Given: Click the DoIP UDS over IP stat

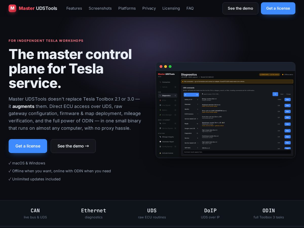Looking at the screenshot, I should coord(210,213).
